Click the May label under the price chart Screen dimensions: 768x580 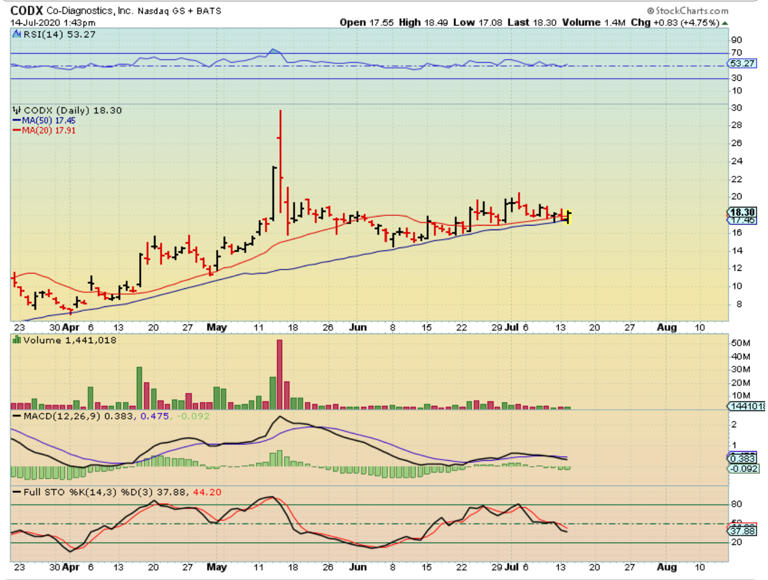217,327
